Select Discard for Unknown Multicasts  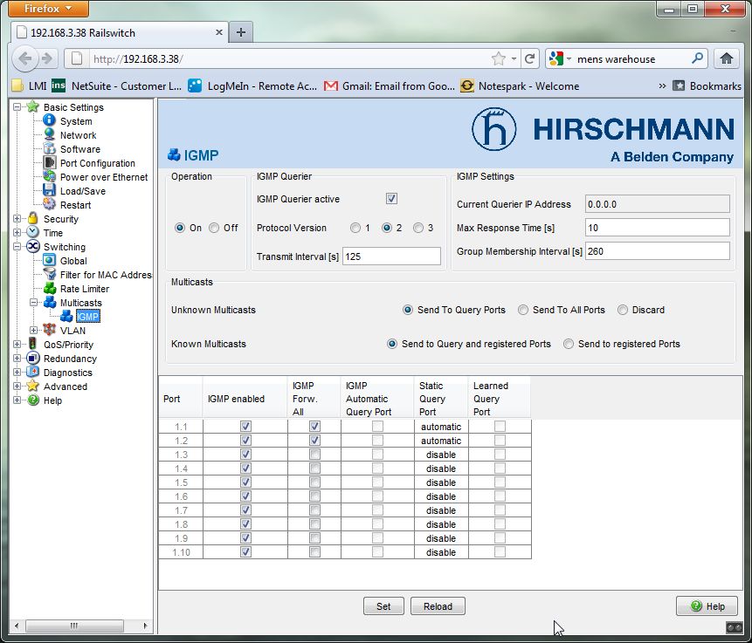point(622,310)
